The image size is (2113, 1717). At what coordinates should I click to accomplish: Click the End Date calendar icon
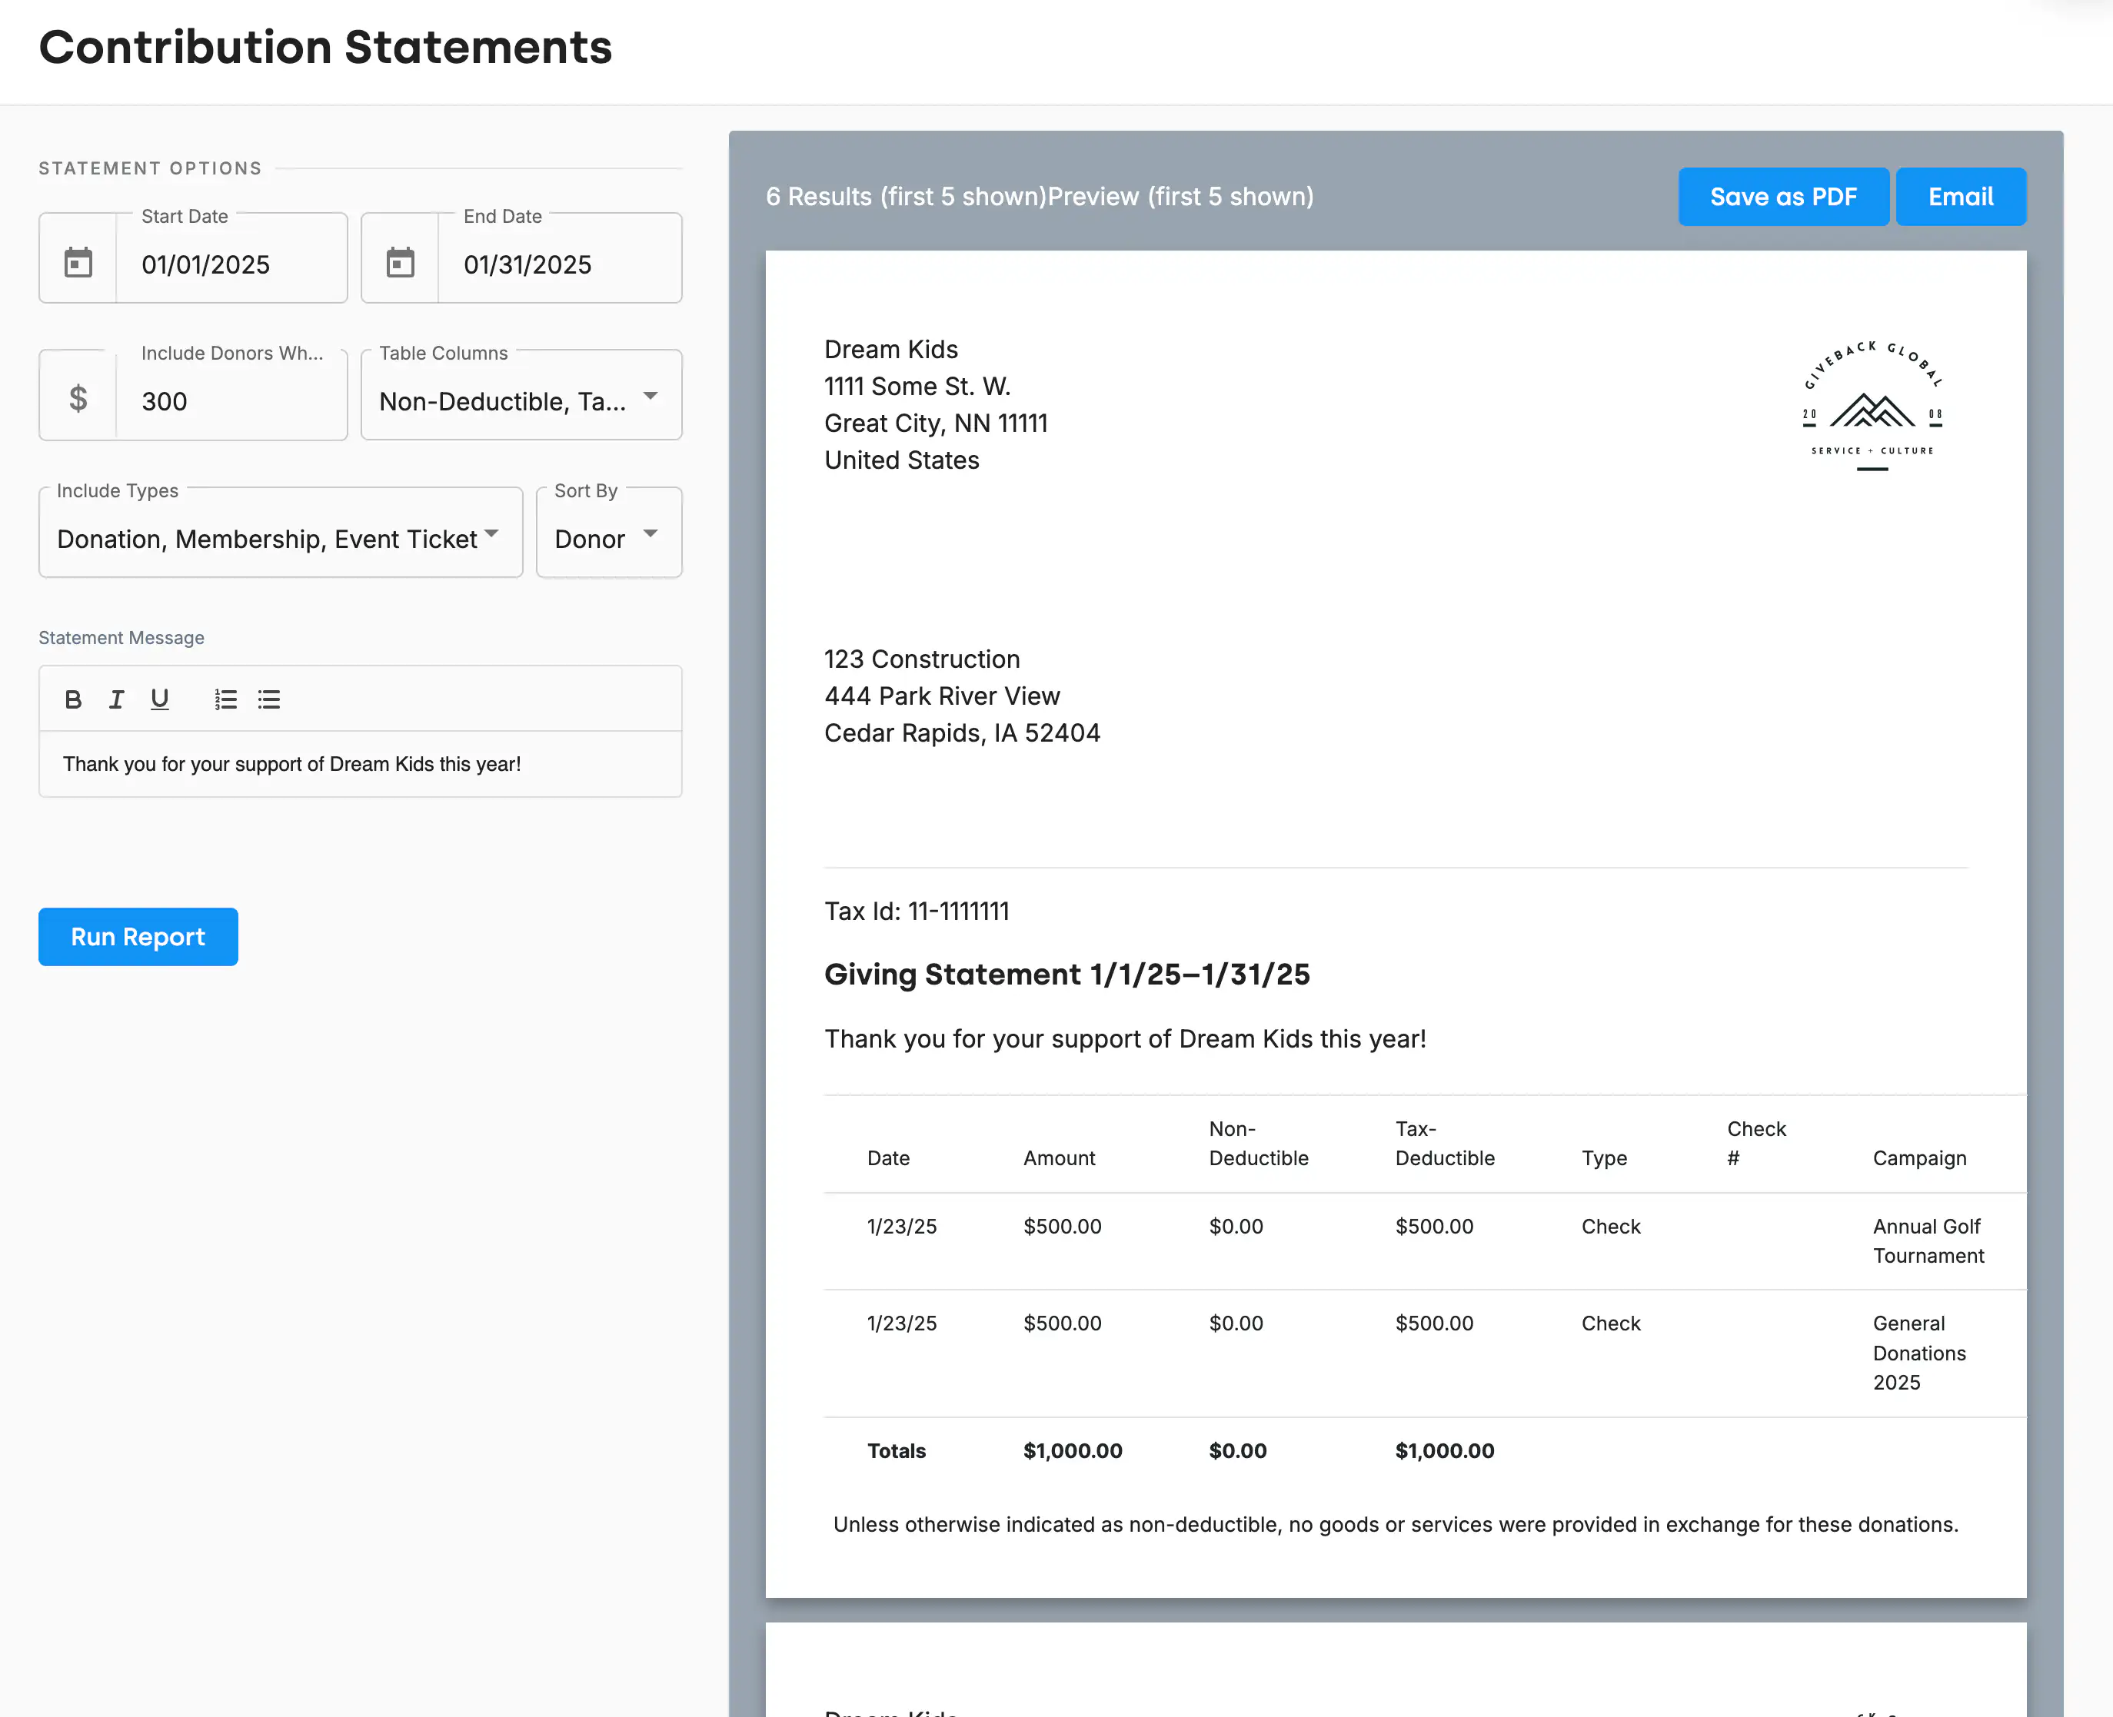click(400, 263)
